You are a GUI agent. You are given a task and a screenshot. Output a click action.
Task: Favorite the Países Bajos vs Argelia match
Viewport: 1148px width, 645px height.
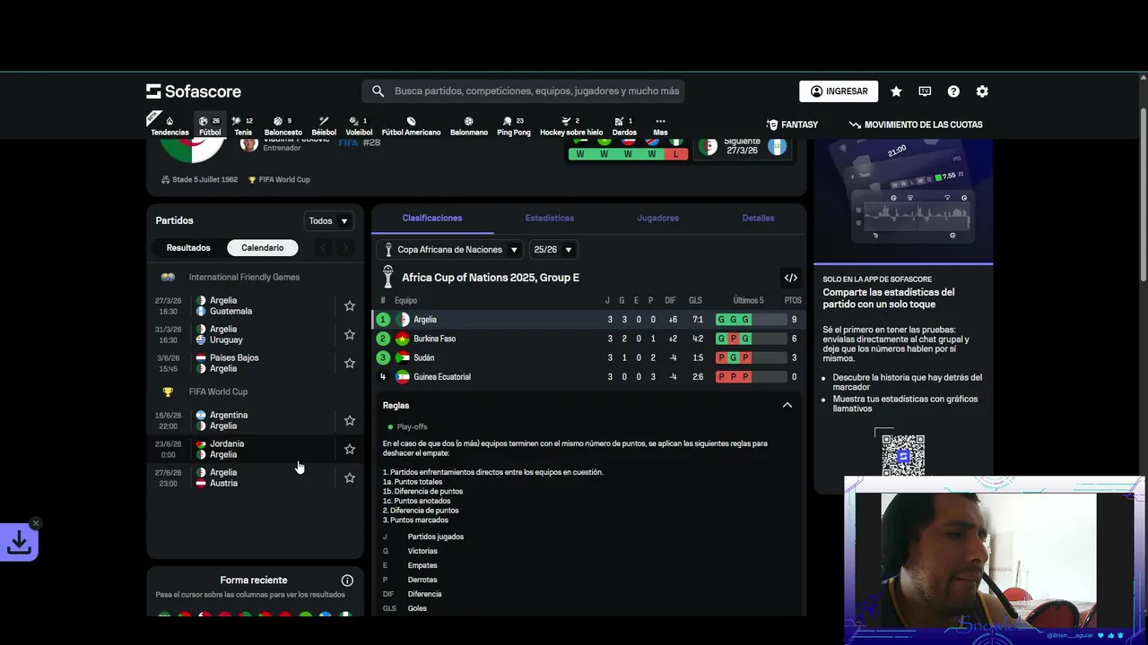[350, 363]
